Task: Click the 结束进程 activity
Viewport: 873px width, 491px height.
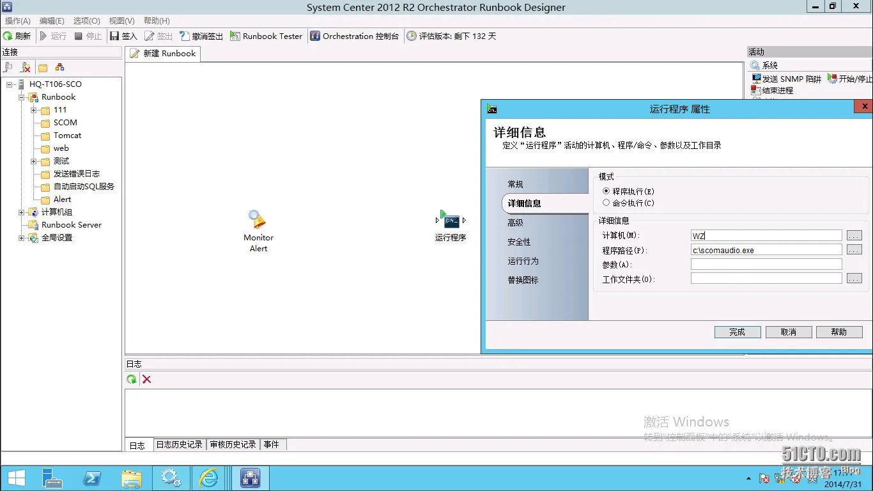Action: (772, 91)
